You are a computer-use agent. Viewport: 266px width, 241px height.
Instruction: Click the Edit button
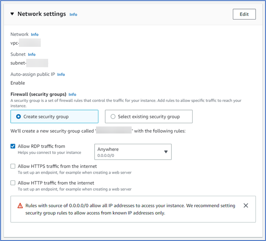click(x=244, y=14)
